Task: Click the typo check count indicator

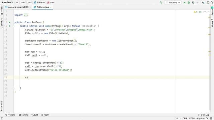Action: point(201,12)
